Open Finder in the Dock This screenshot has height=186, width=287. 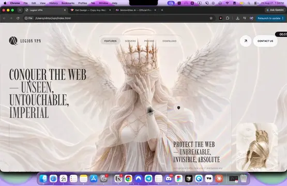click(x=43, y=178)
